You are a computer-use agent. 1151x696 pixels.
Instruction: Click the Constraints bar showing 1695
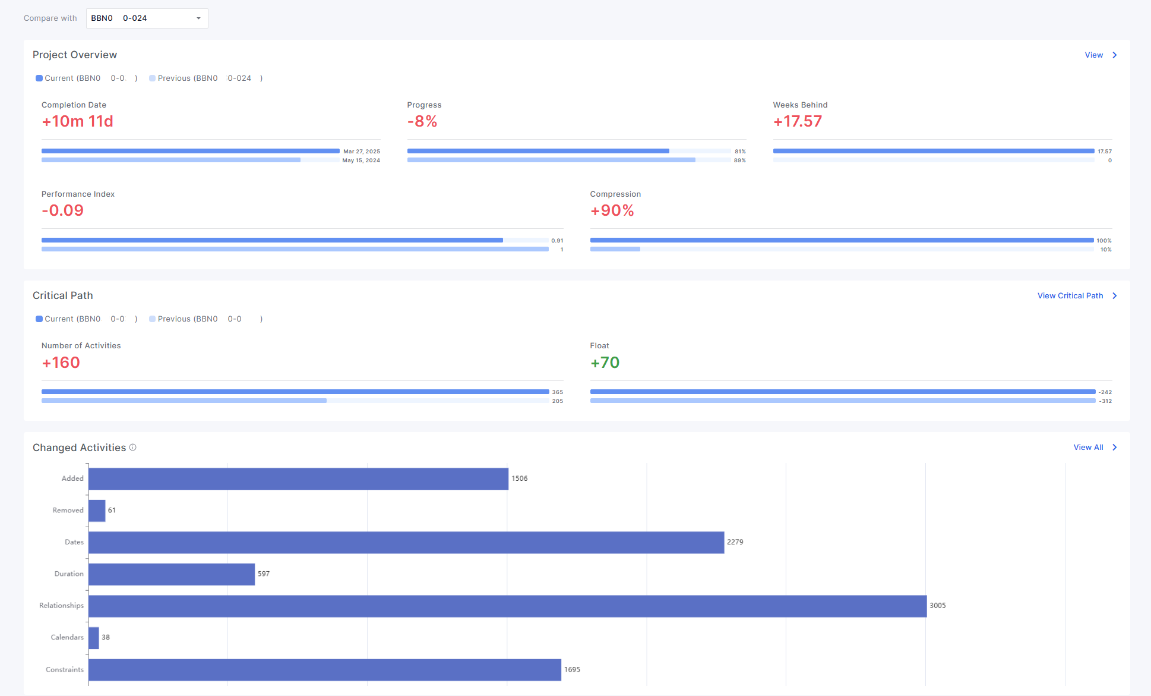325,669
